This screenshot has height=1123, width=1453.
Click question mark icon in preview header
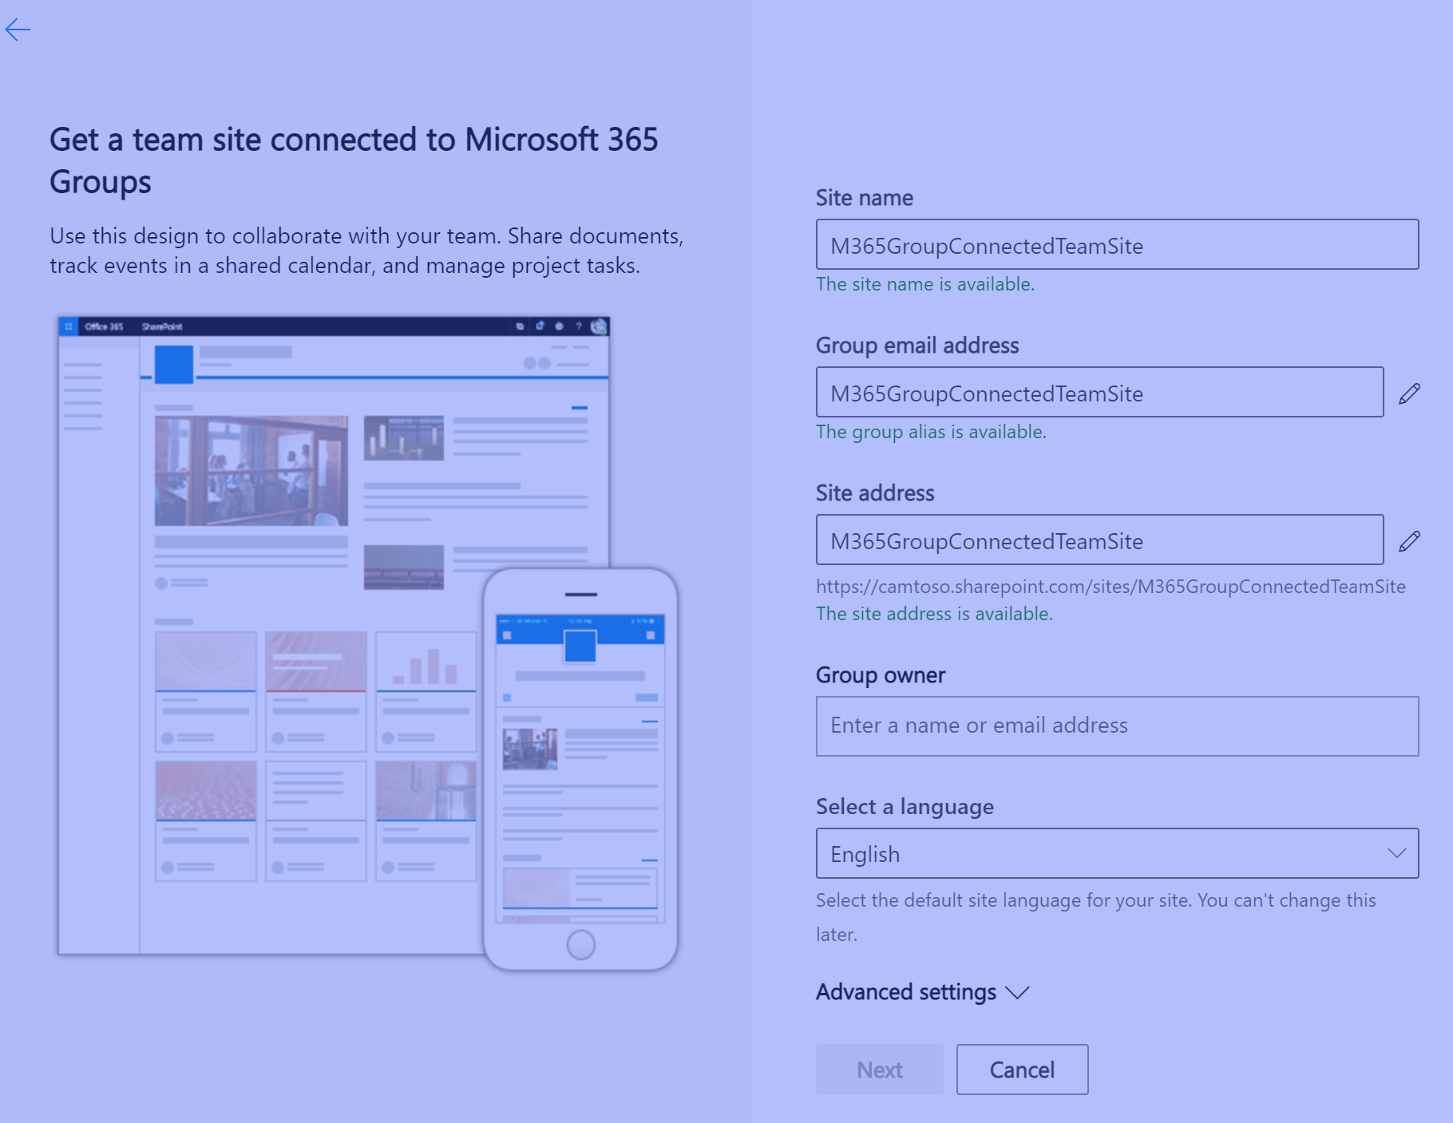pos(579,326)
